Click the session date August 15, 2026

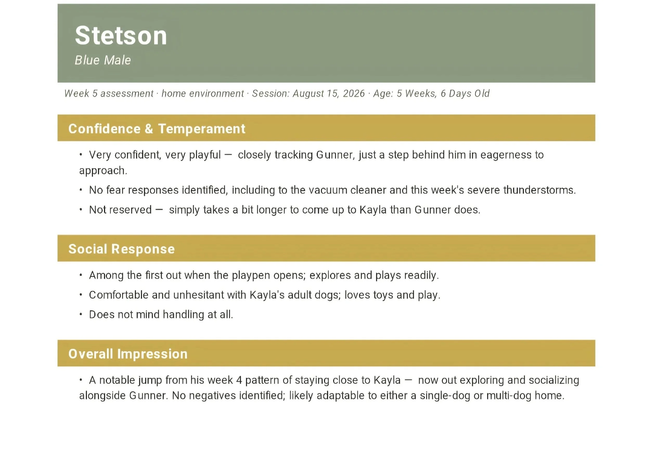coord(329,93)
